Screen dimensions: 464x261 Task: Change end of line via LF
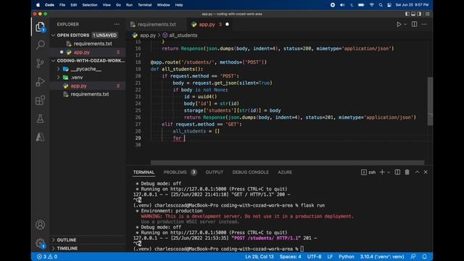pyautogui.click(x=330, y=257)
